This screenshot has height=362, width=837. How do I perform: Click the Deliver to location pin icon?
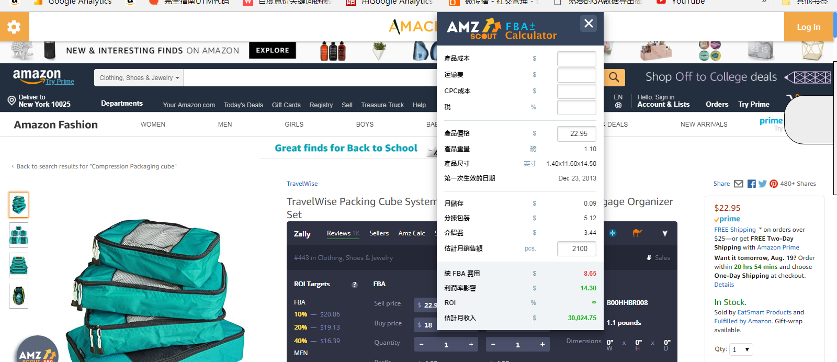[x=12, y=100]
